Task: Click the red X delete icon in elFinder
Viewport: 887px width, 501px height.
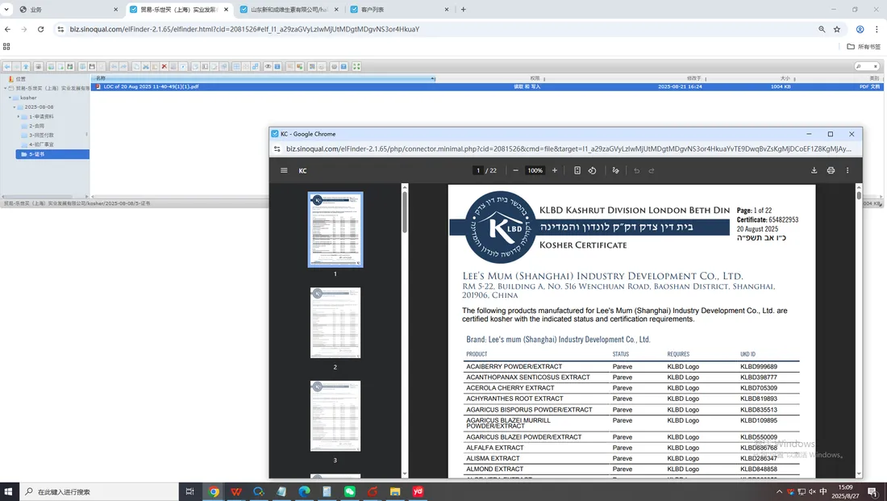Action: 164,66
